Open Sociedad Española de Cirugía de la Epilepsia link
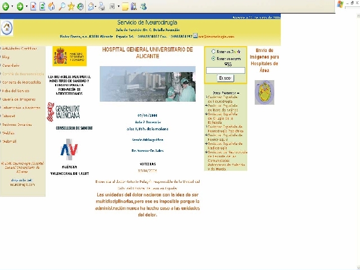 [x=223, y=118]
